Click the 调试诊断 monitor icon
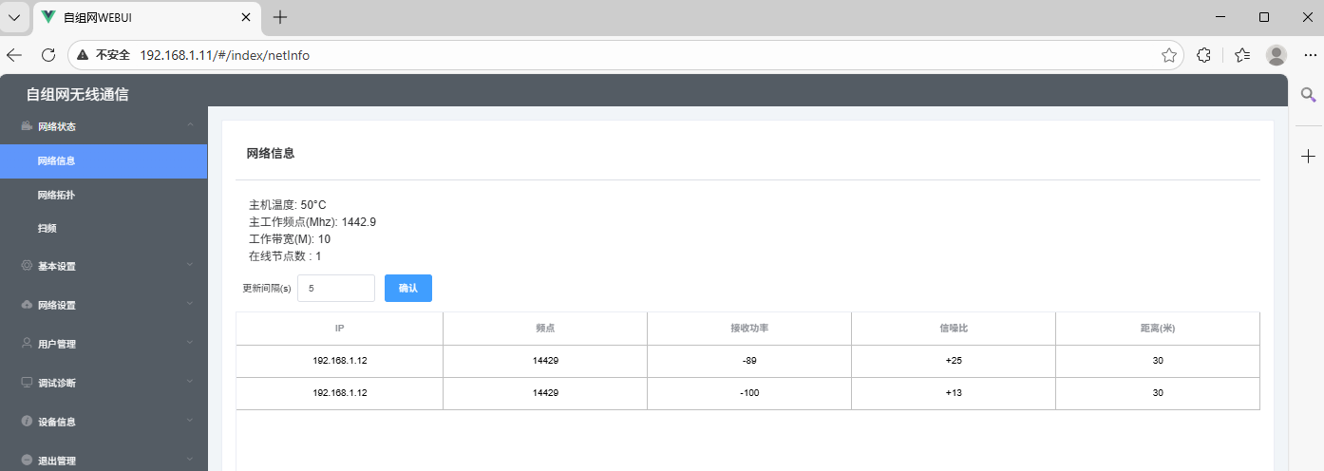This screenshot has width=1324, height=471. [x=27, y=382]
